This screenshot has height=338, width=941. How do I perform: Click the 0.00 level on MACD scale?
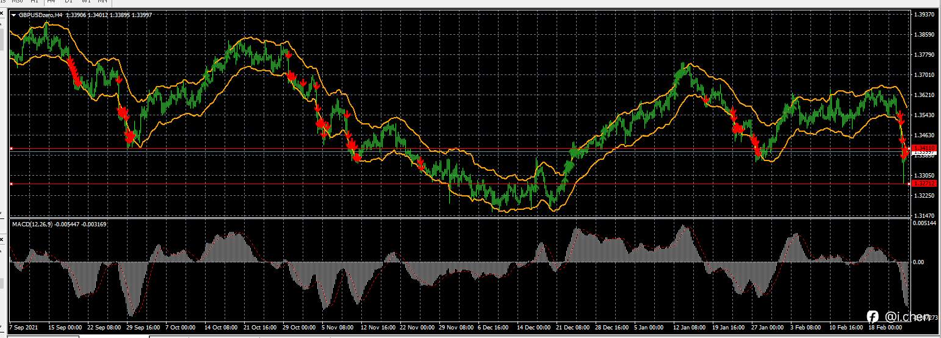point(918,262)
